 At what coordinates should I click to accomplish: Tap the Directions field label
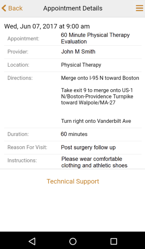pyautogui.click(x=20, y=78)
